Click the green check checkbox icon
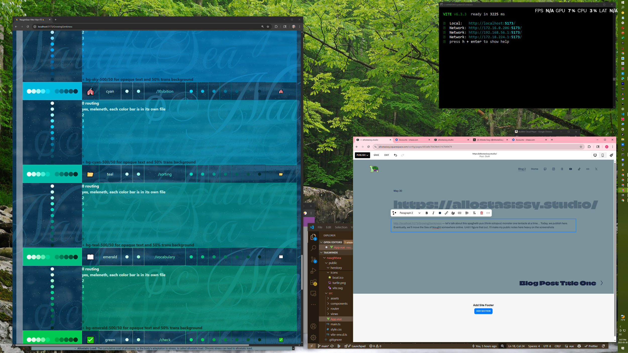 (x=90, y=340)
